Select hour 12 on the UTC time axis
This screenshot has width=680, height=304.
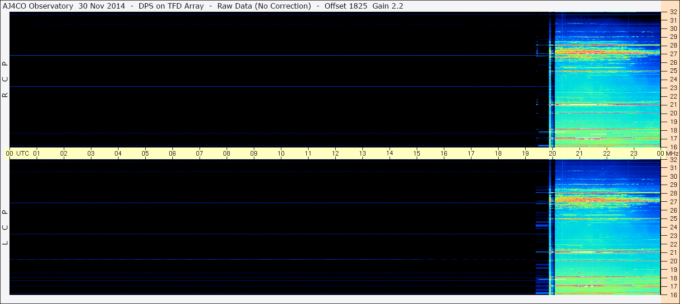335,153
